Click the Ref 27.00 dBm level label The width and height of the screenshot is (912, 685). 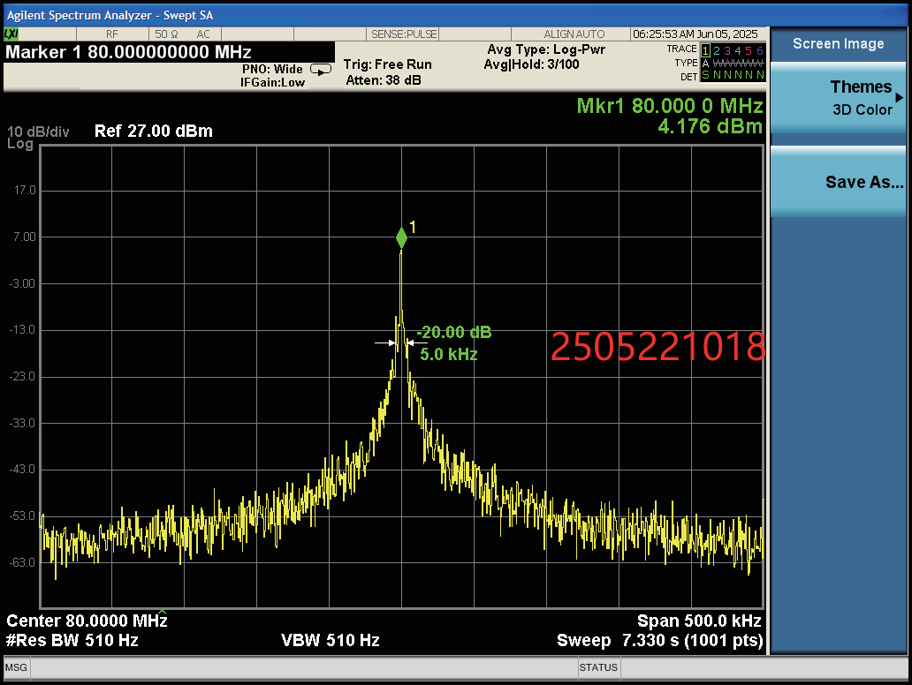(x=154, y=132)
